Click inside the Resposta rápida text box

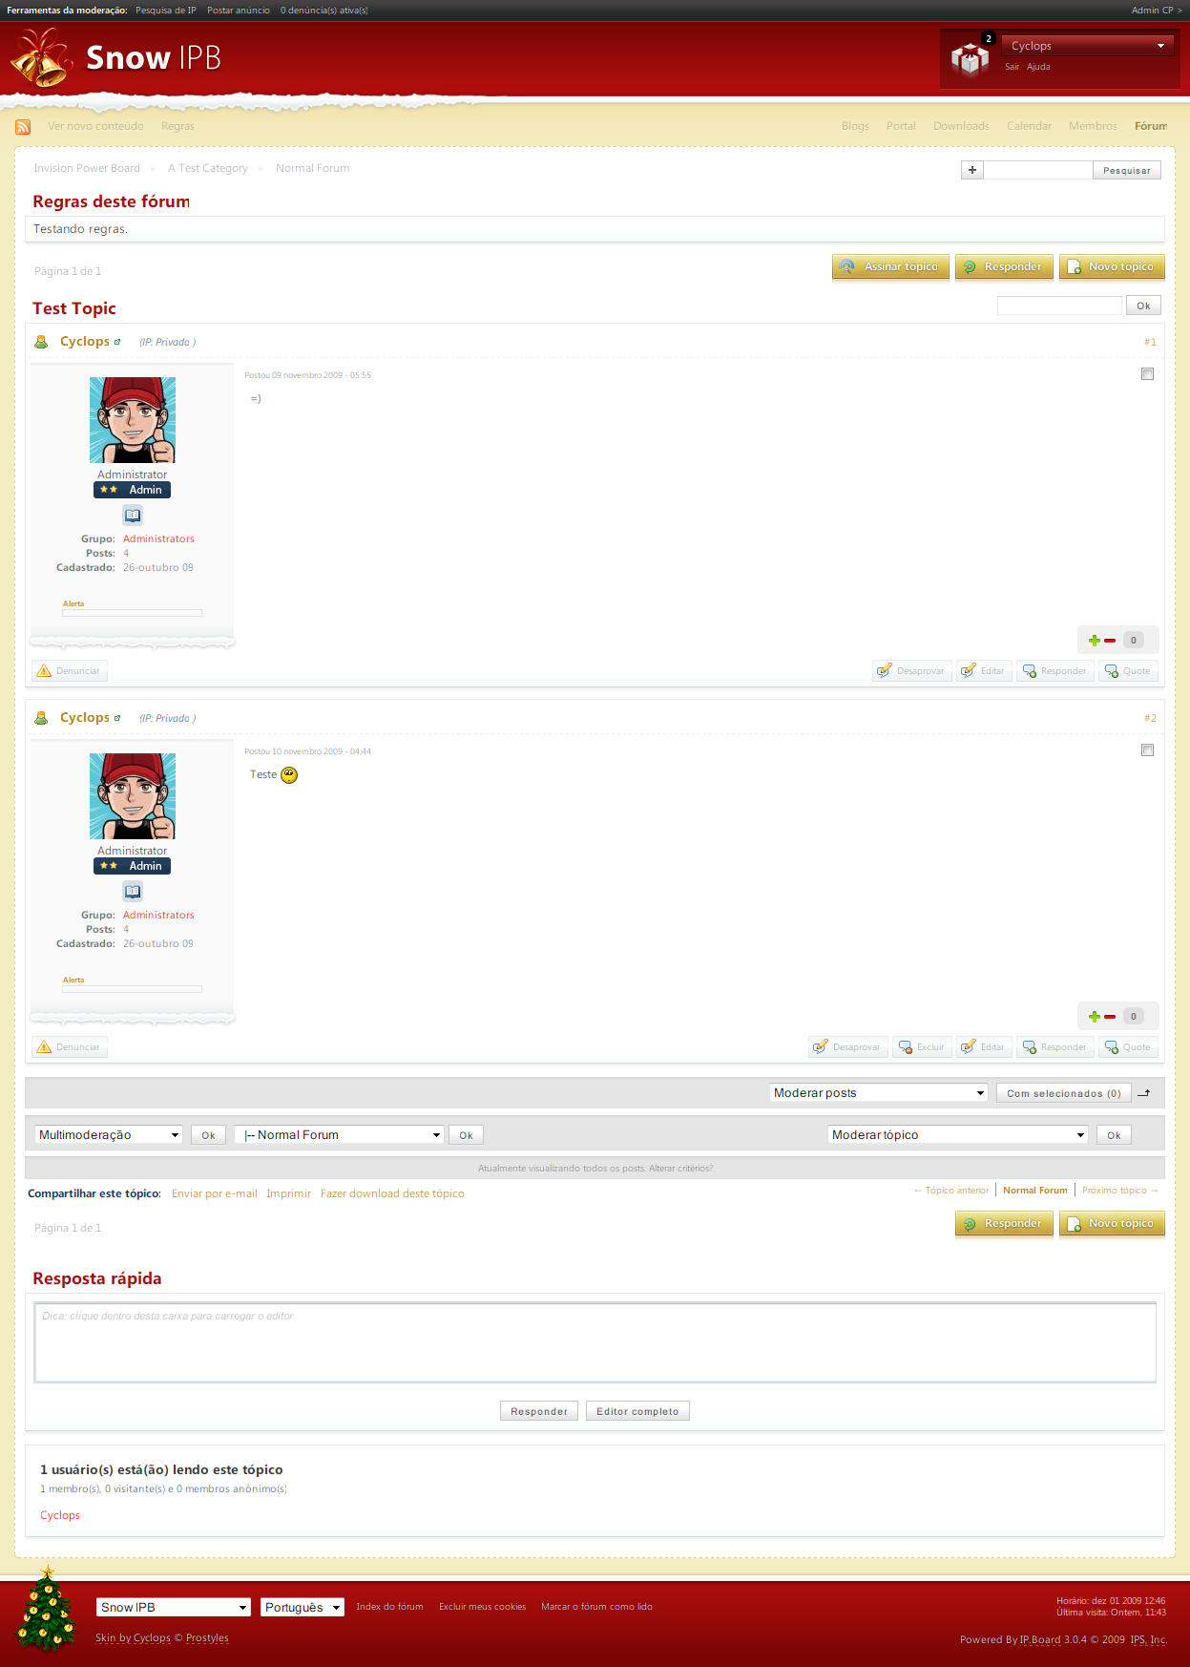point(595,1342)
